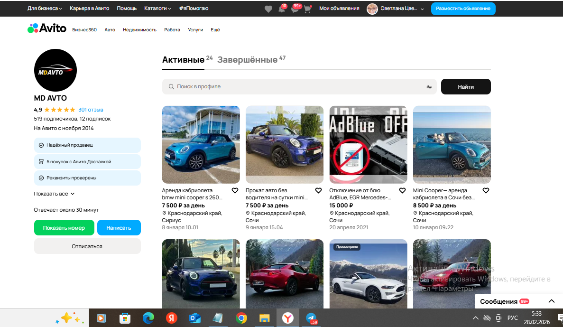The image size is (563, 327).
Task: Open '5 покупок с Авито Доставкой' badge
Action: (87, 162)
